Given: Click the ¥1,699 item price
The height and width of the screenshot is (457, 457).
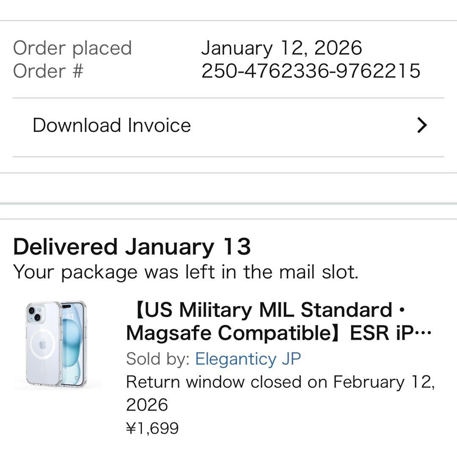Looking at the screenshot, I should click(152, 428).
